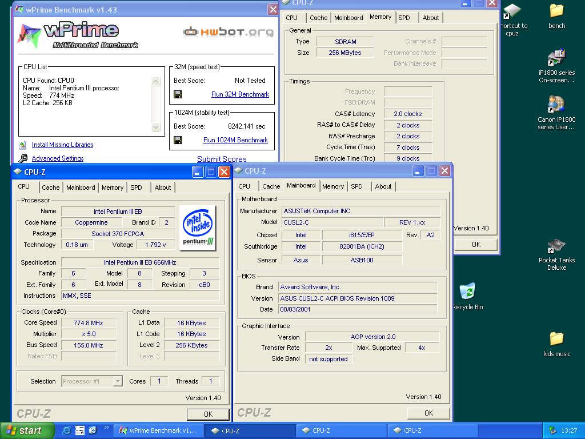Click the taskbar clock showing 13:27
The image size is (585, 439).
coord(569,430)
